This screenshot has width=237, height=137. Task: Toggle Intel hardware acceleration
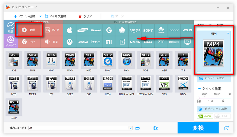(223, 117)
